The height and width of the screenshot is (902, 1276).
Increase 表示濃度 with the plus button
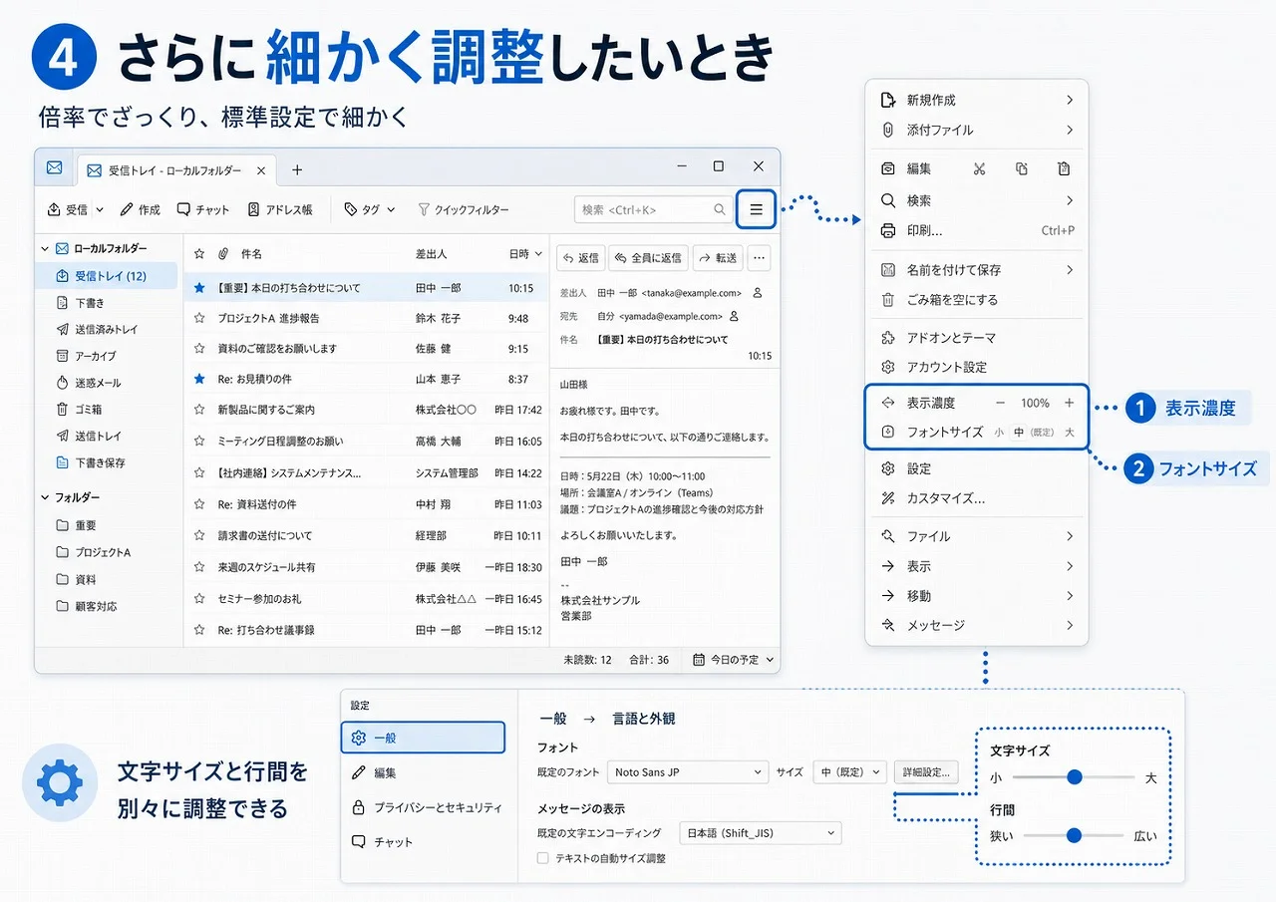click(1069, 403)
